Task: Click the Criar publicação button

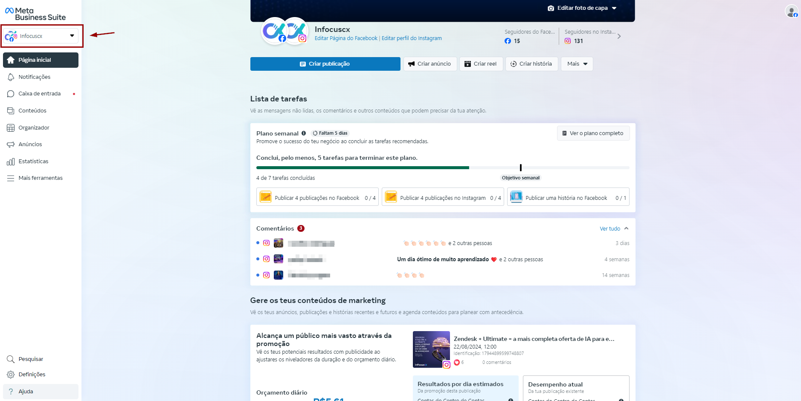Action: pyautogui.click(x=325, y=64)
